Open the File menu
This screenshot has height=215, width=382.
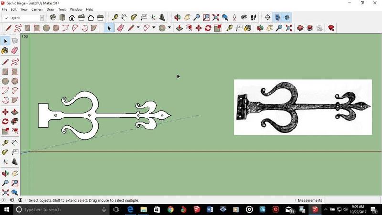[x=4, y=9]
